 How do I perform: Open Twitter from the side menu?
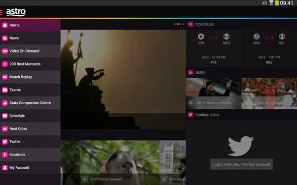pos(30,142)
